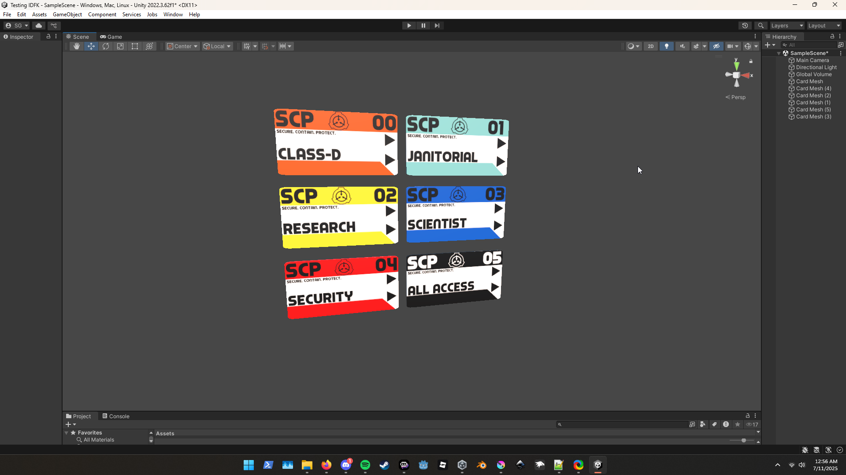Viewport: 846px width, 475px height.
Task: Toggle scene audio mute
Action: [683, 46]
